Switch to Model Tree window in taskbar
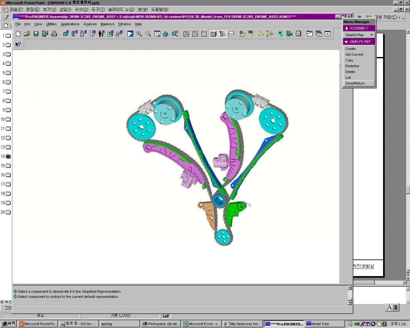 click(325, 324)
